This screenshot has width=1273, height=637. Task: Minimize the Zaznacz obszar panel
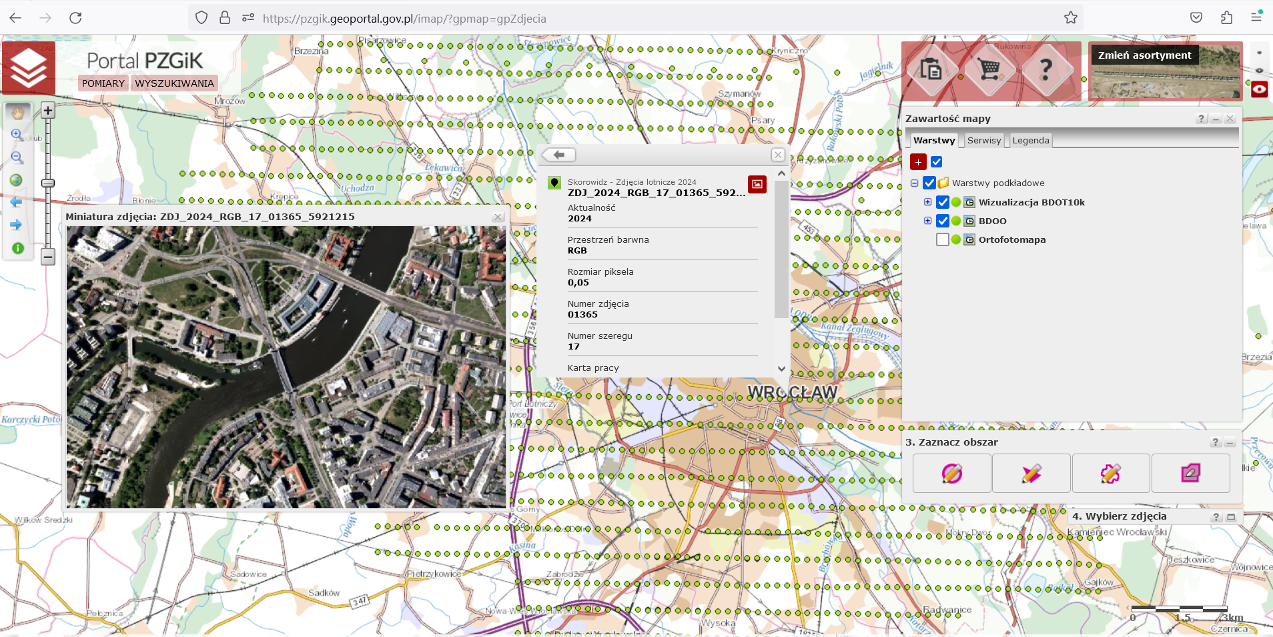coord(1230,442)
